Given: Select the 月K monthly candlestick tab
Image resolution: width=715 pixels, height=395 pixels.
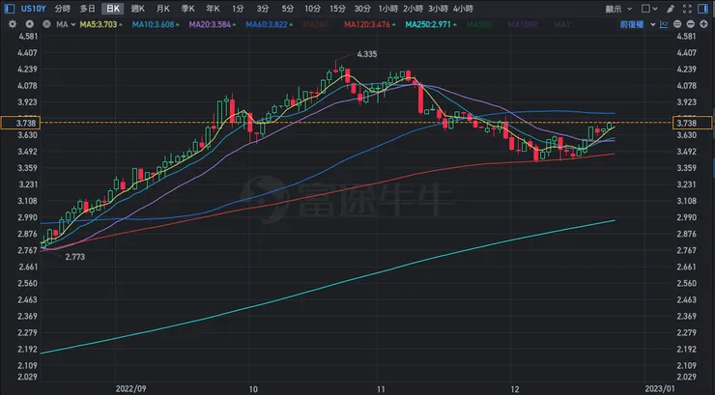Looking at the screenshot, I should [162, 9].
